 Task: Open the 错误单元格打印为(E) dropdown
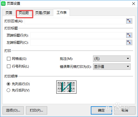pos(112,66)
